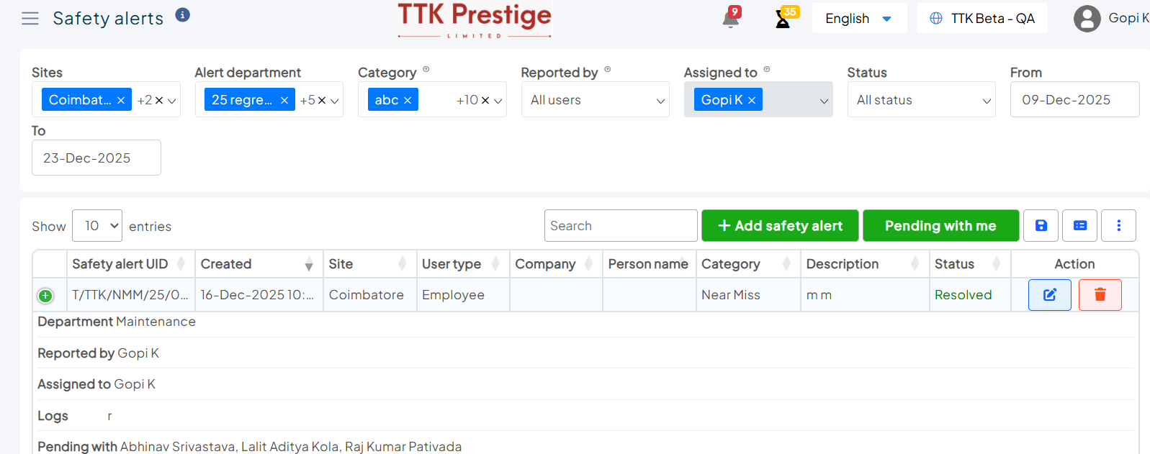Image resolution: width=1150 pixels, height=454 pixels.
Task: Edit the Resolved safety alert row
Action: pos(1049,295)
